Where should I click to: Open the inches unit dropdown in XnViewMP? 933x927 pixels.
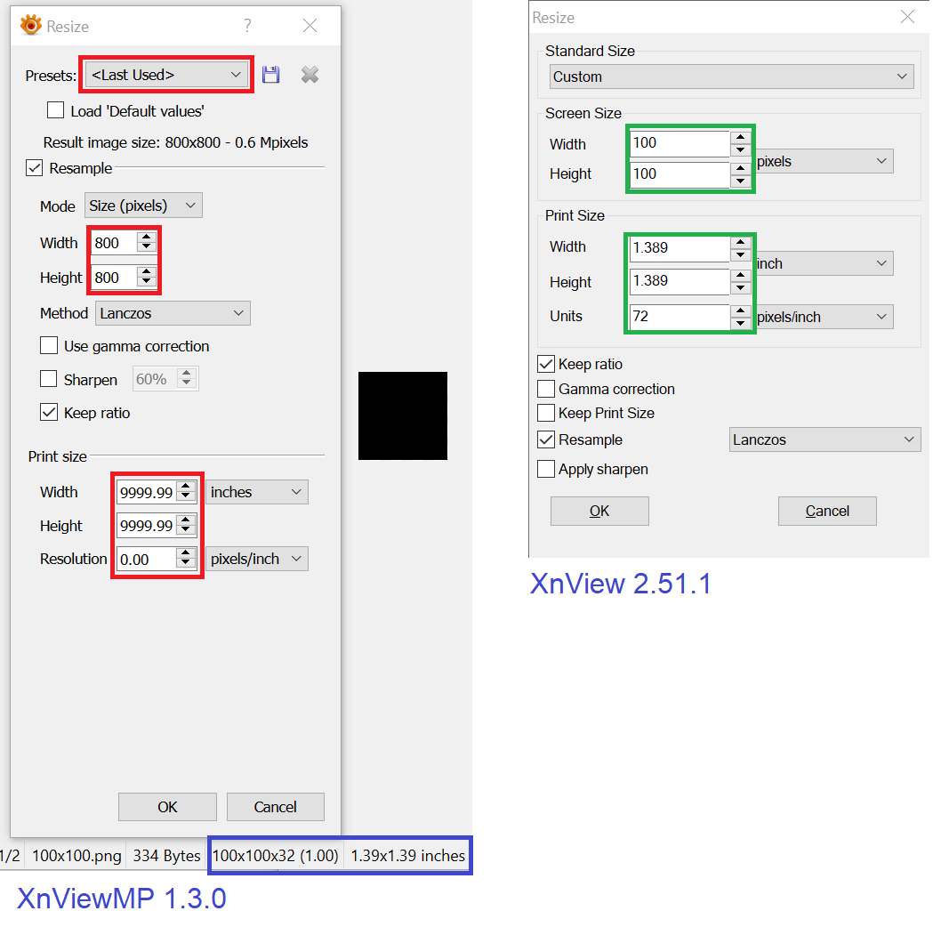pos(256,492)
